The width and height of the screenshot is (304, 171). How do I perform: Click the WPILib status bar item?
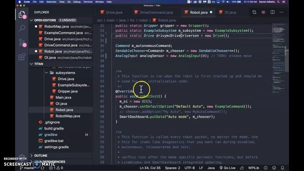click(x=254, y=168)
